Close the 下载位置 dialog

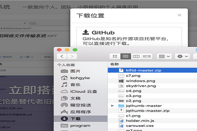coord(179,15)
